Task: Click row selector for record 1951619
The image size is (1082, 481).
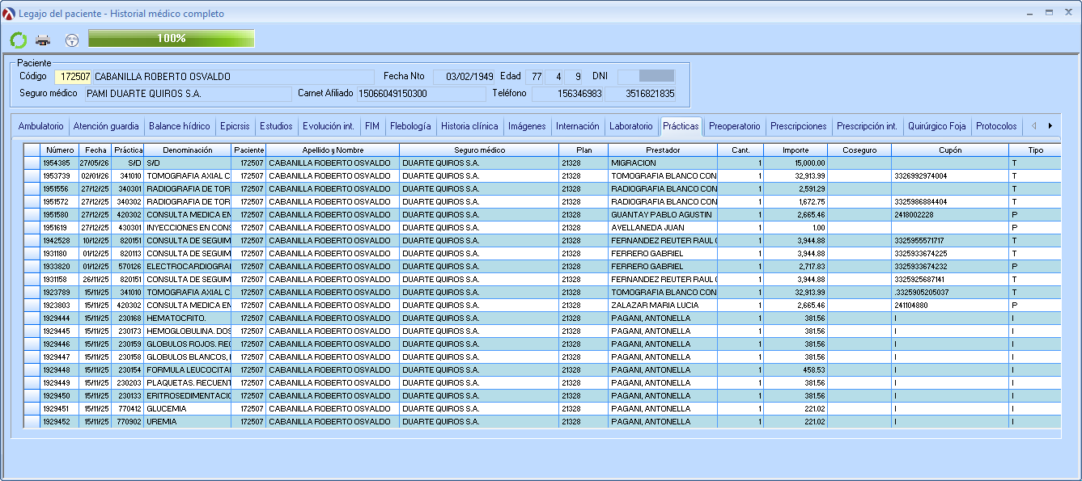Action: point(32,228)
